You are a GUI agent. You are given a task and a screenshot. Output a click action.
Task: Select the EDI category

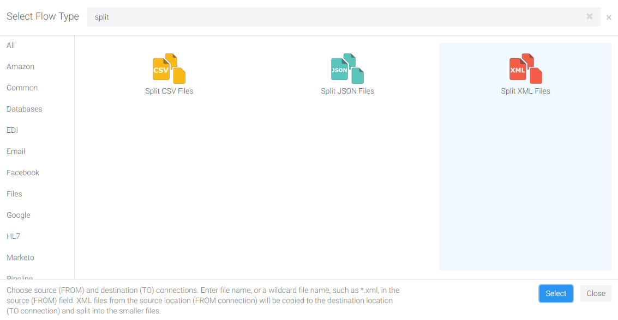click(12, 130)
